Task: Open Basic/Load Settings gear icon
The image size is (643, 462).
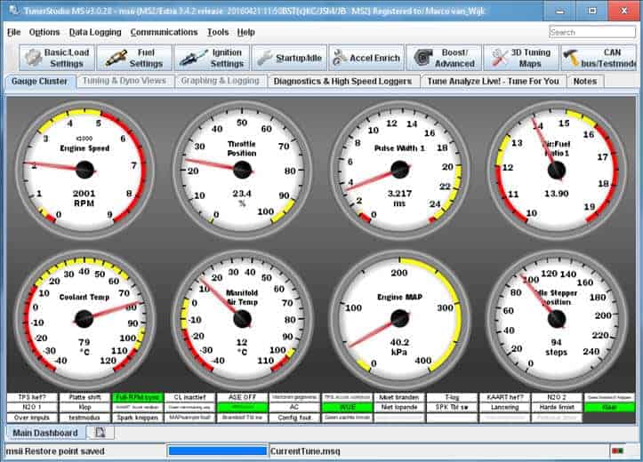Action: tap(33, 58)
